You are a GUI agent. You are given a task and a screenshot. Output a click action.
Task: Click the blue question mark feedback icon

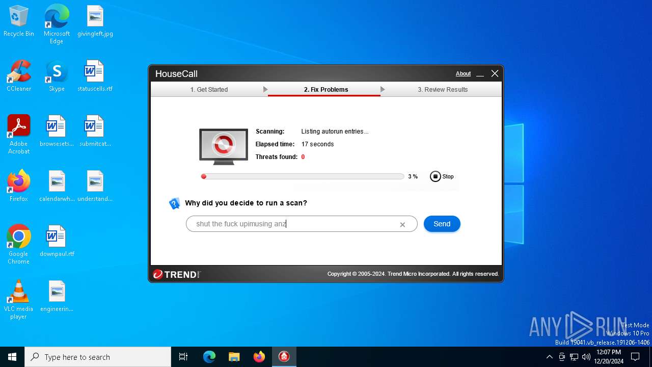tap(174, 204)
